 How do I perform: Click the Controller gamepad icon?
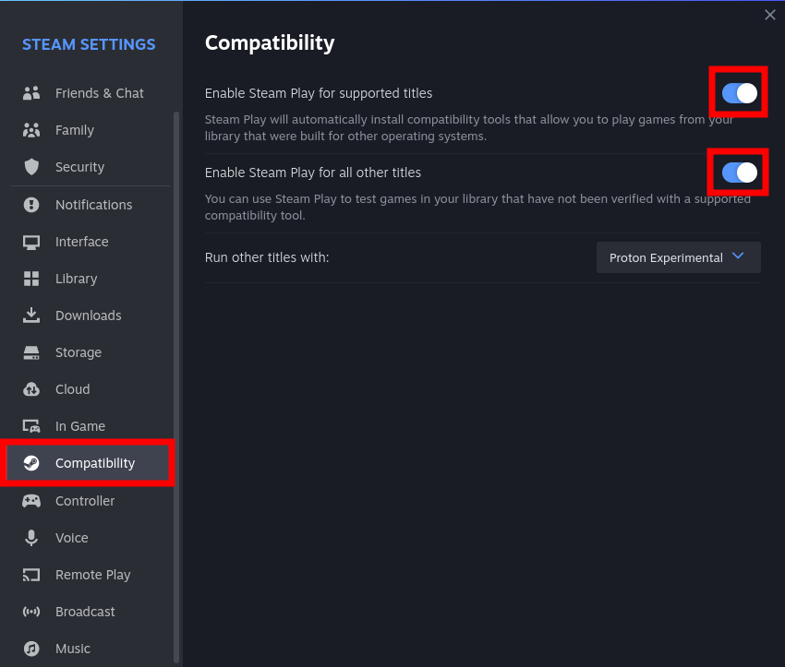tap(31, 501)
